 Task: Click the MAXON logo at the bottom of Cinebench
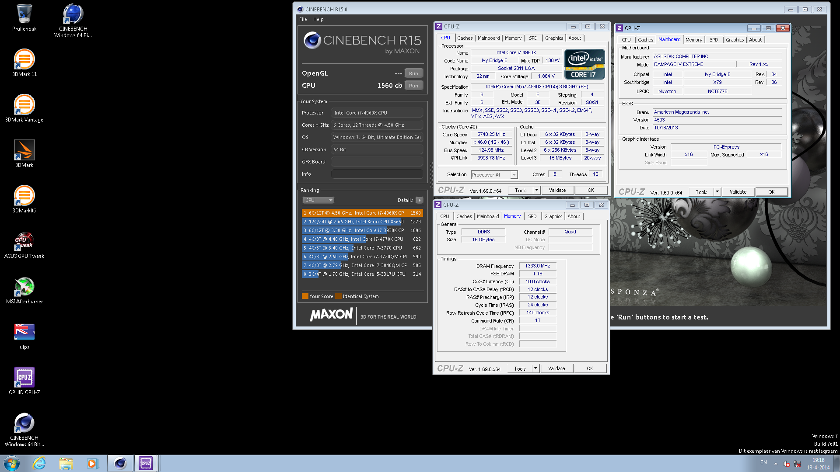(x=331, y=314)
